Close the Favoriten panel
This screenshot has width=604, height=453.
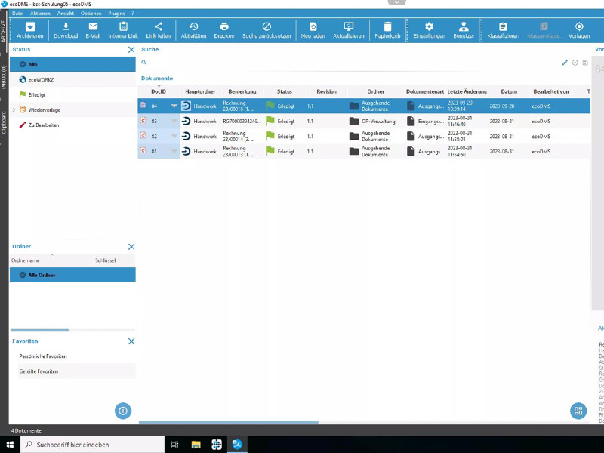[131, 341]
